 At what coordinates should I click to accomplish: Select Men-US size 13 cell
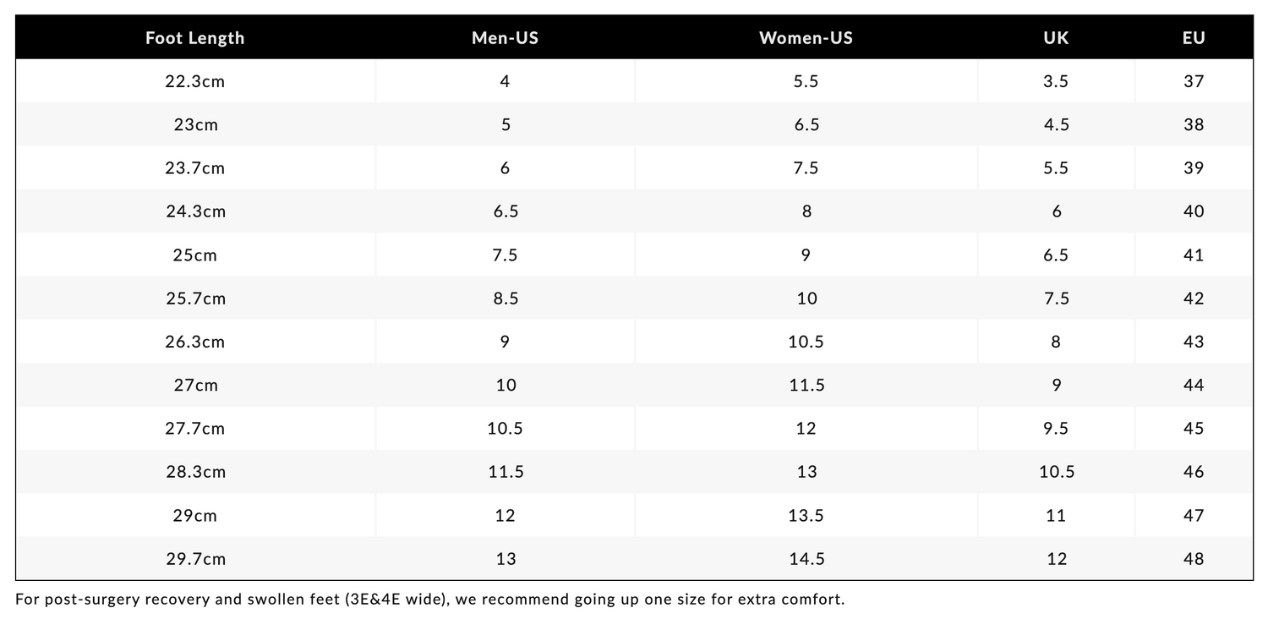coord(505,559)
